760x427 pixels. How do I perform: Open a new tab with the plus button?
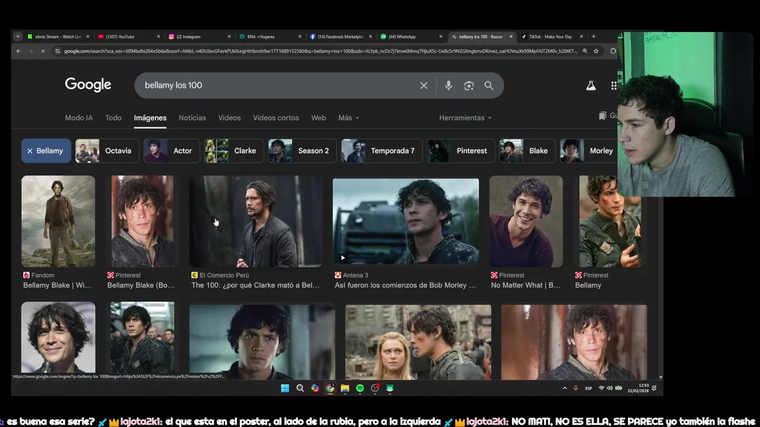[x=593, y=37]
